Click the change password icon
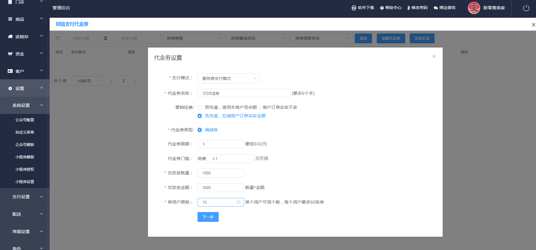Image resolution: width=536 pixels, height=250 pixels. click(x=409, y=8)
